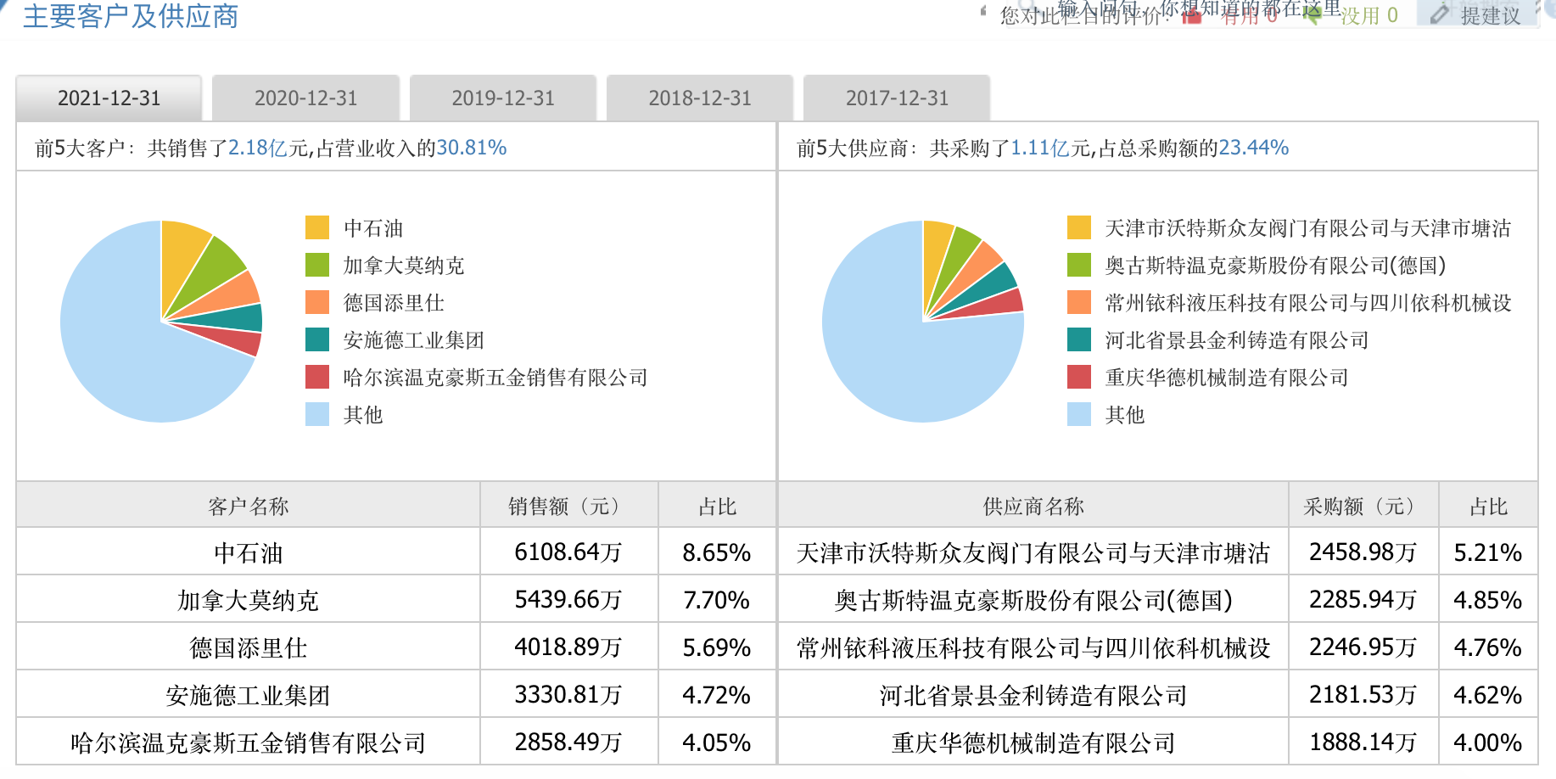Click the 主要客户及供应商 section heading
The width and height of the screenshot is (1556, 779).
click(131, 16)
